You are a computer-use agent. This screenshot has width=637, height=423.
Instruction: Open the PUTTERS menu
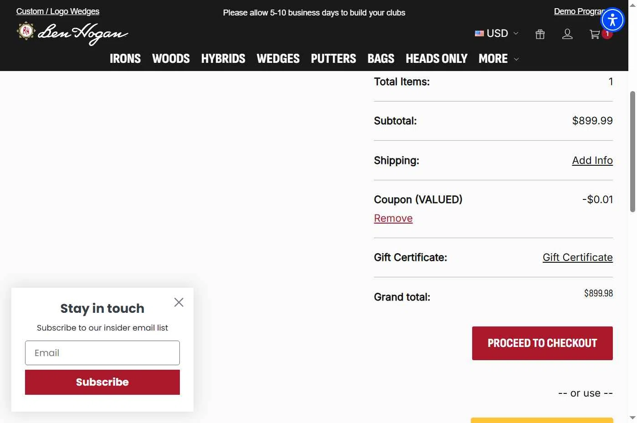coord(333,59)
